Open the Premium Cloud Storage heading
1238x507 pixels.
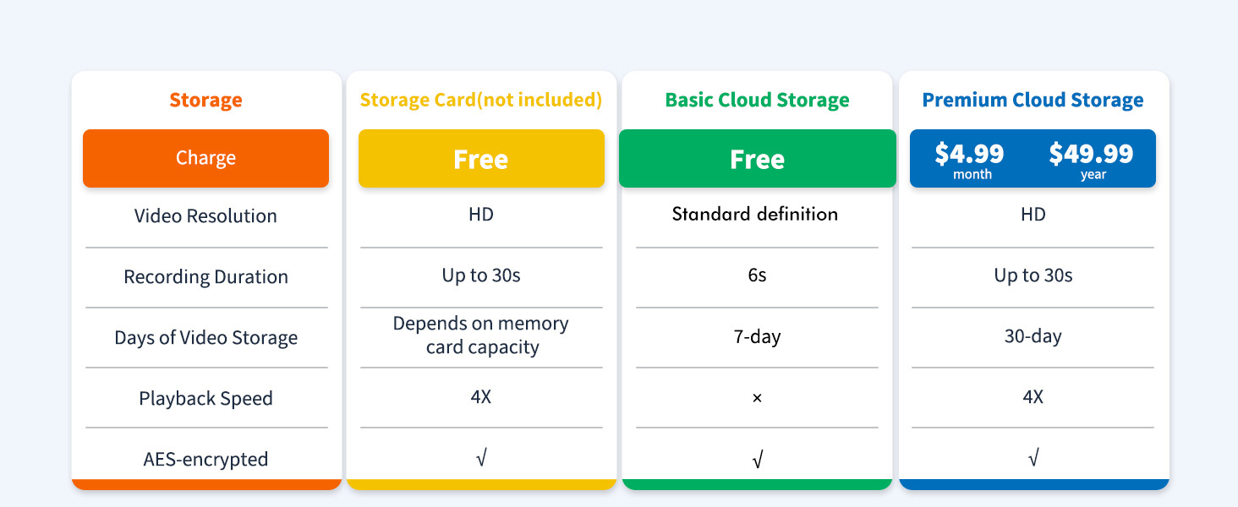[x=1033, y=100]
